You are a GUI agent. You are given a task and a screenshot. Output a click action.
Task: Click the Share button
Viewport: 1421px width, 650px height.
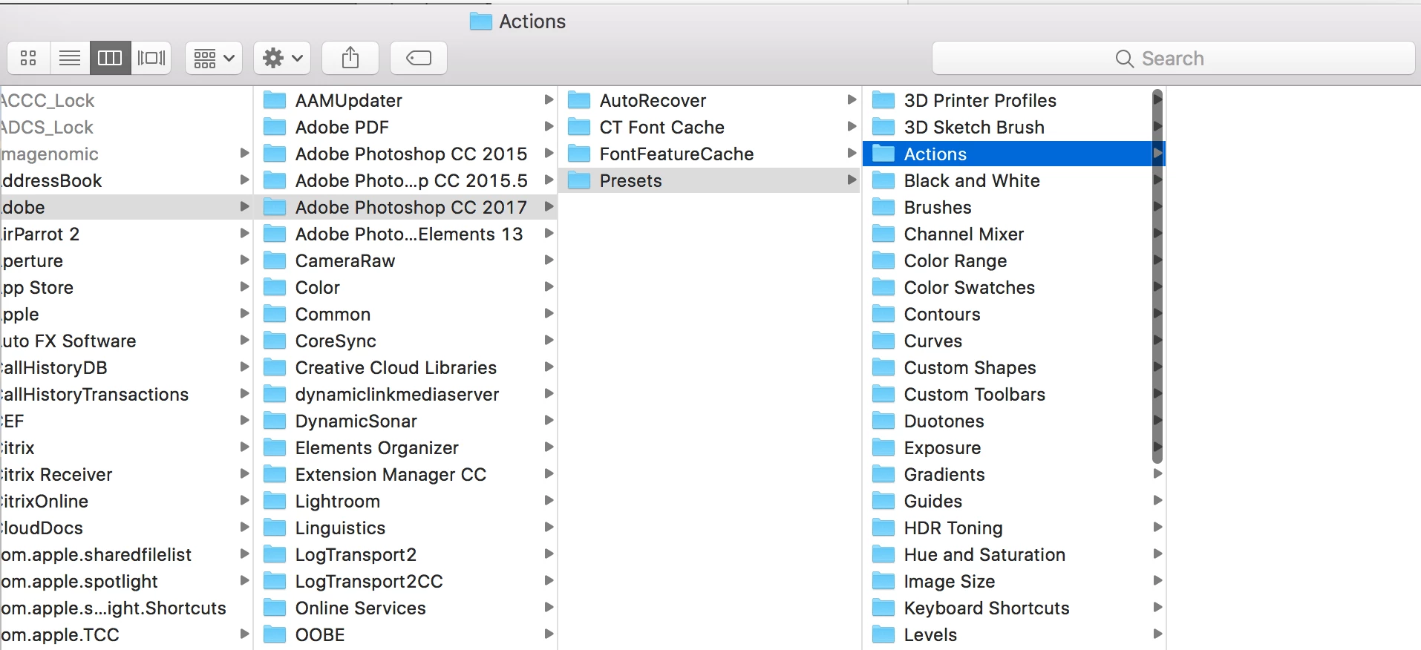click(x=350, y=58)
